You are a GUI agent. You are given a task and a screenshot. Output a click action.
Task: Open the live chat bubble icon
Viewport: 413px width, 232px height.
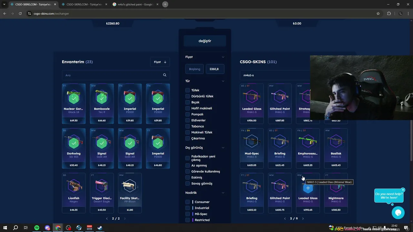coord(398,213)
